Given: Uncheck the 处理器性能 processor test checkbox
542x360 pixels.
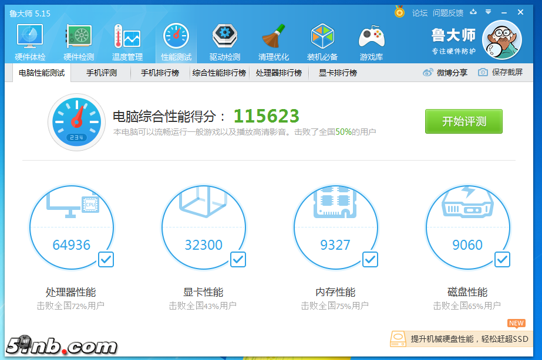Looking at the screenshot, I should pyautogui.click(x=106, y=259).
